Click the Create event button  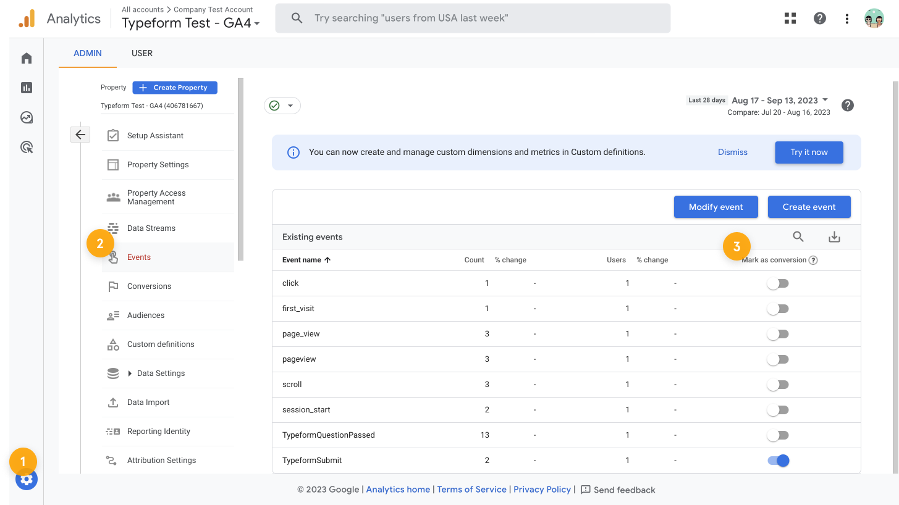pos(809,207)
